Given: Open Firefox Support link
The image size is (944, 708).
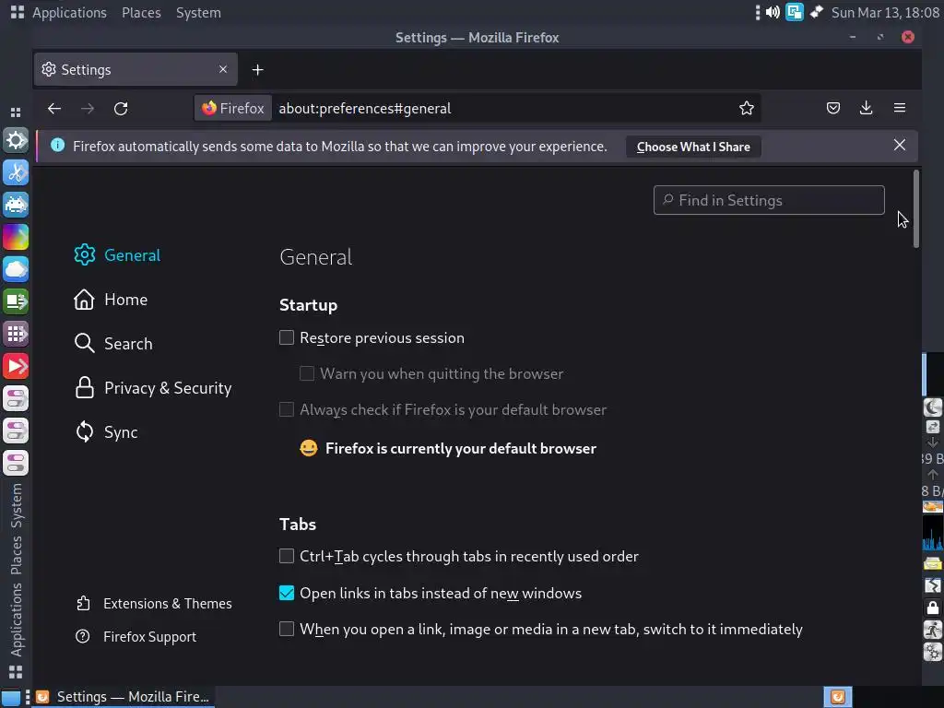Looking at the screenshot, I should pos(136,637).
